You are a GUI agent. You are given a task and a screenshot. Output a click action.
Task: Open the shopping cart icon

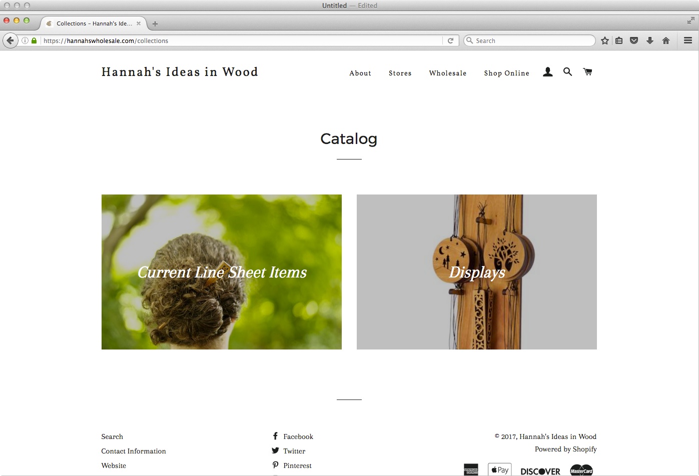tap(587, 72)
